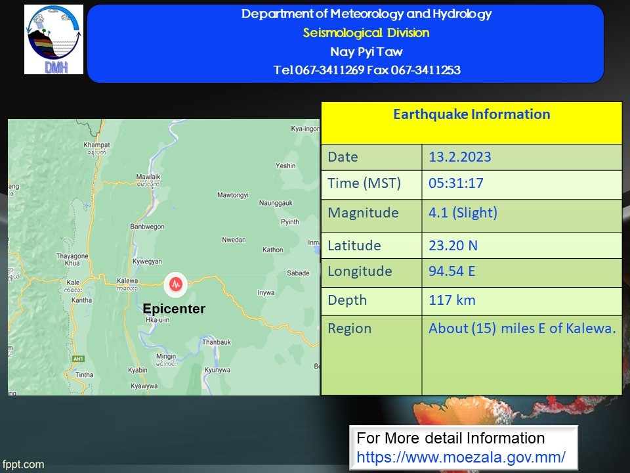This screenshot has height=473, width=630.
Task: Click the time value 05:31:17
Action: point(455,183)
